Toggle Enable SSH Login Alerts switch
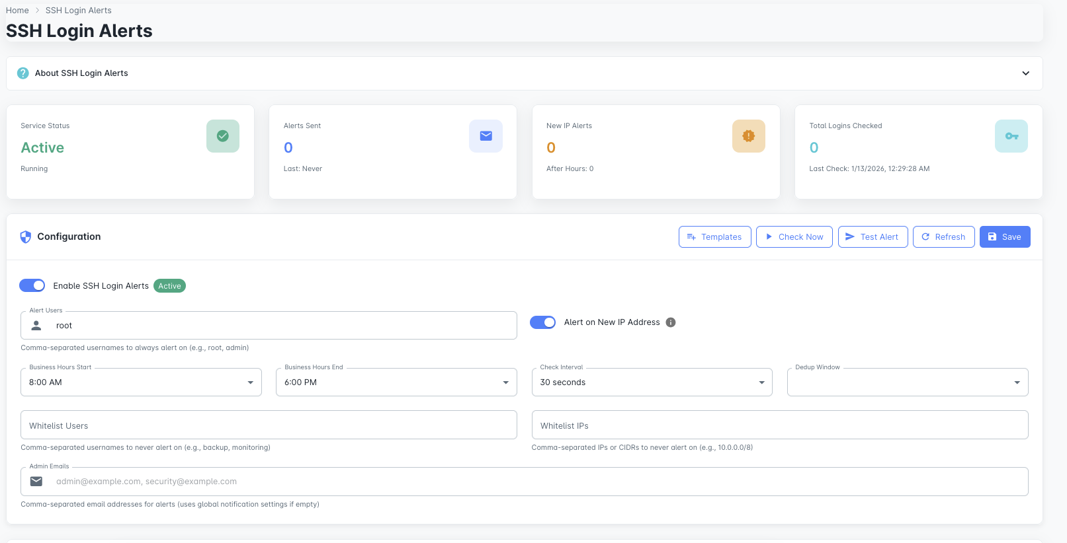1067x543 pixels. pos(32,285)
